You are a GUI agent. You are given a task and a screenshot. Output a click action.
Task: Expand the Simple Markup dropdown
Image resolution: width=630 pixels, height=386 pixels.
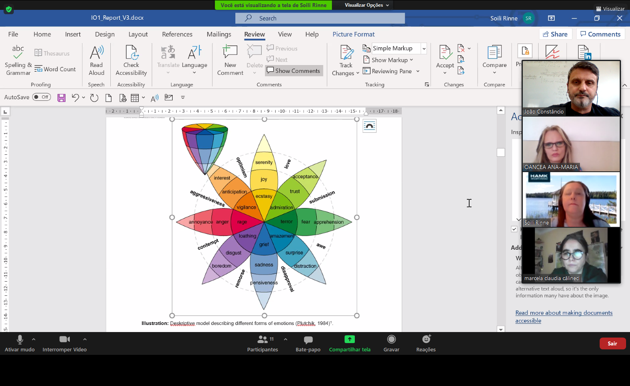[424, 48]
